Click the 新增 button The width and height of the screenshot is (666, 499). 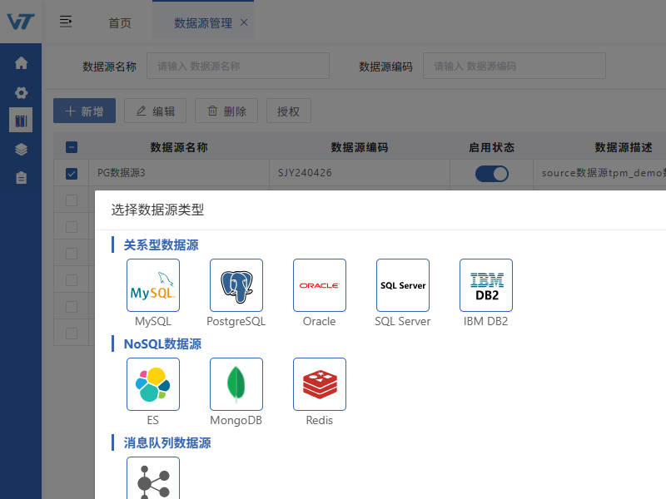(x=84, y=111)
